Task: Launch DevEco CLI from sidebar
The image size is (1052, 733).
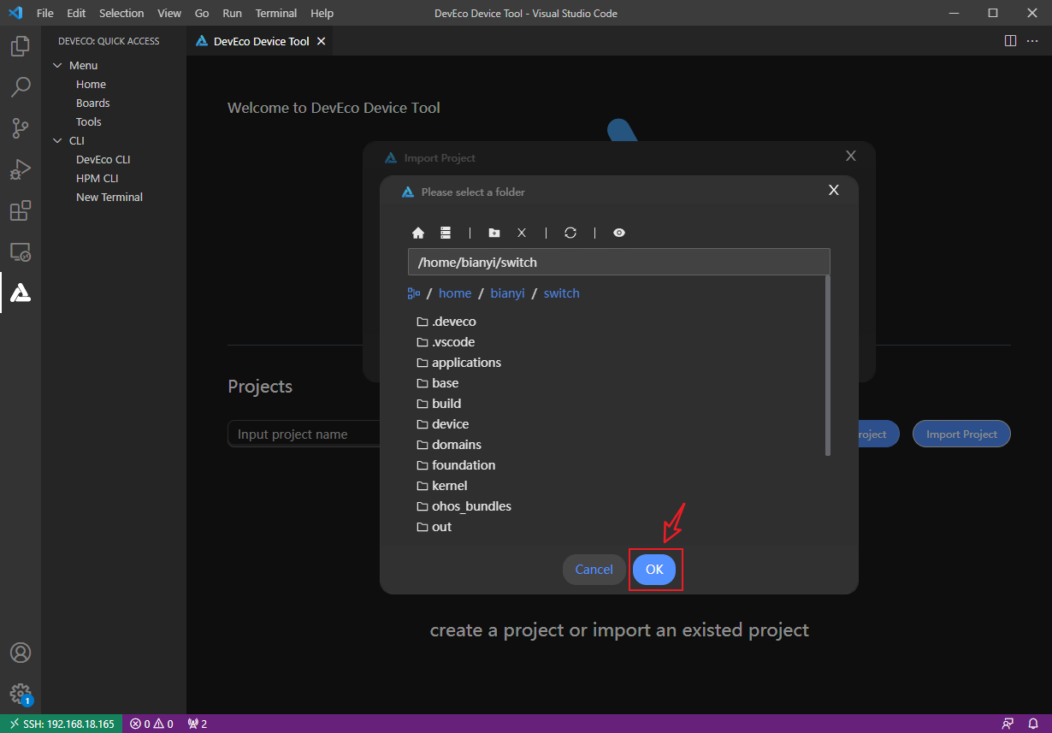Action: 103,159
